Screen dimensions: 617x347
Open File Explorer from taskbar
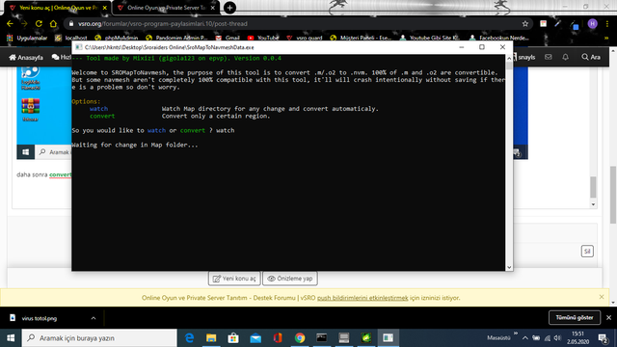coord(211,338)
